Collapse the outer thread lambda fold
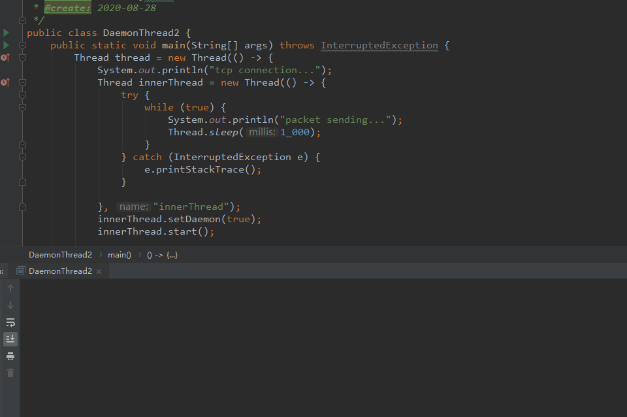The image size is (627, 417). click(22, 58)
